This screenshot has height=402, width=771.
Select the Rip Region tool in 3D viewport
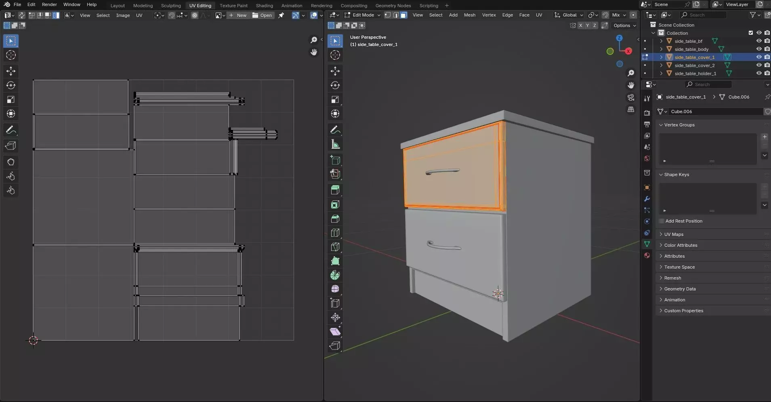pyautogui.click(x=335, y=345)
